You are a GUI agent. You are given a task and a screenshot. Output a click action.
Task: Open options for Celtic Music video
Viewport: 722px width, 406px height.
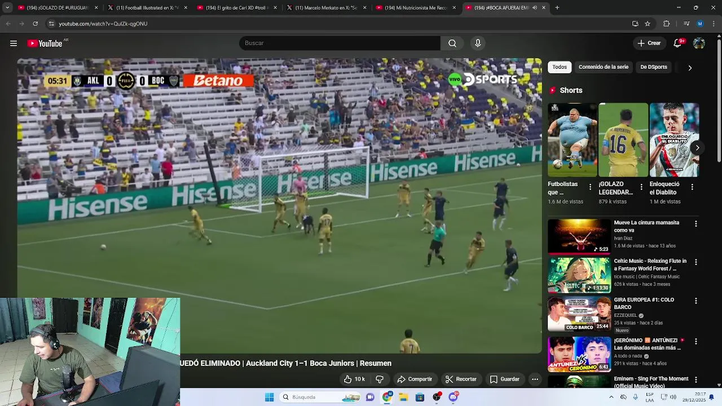point(695,262)
